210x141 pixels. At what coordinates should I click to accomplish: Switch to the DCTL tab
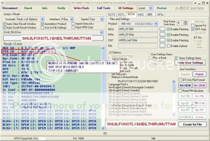pos(121,15)
